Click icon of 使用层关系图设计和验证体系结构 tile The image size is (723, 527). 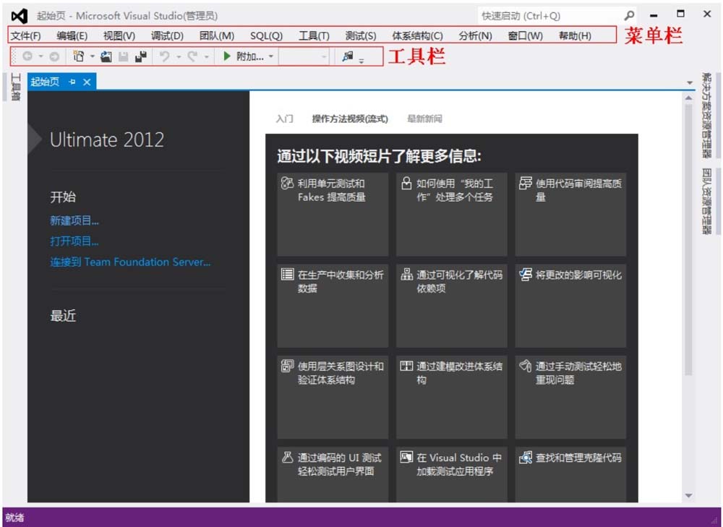click(287, 366)
